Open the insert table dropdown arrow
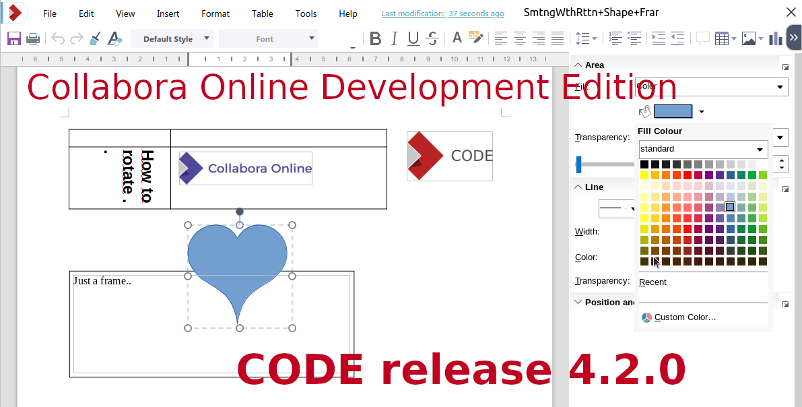Image resolution: width=802 pixels, height=407 pixels. (x=734, y=38)
